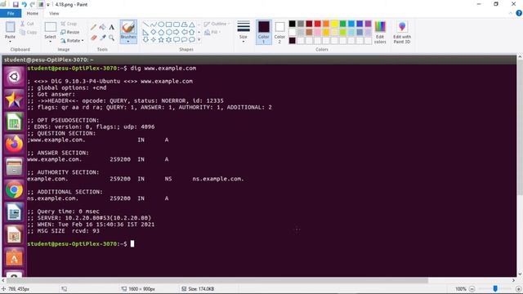This screenshot has width=523, height=294.
Task: Choose the Diamond shape
Action: coord(154,33)
